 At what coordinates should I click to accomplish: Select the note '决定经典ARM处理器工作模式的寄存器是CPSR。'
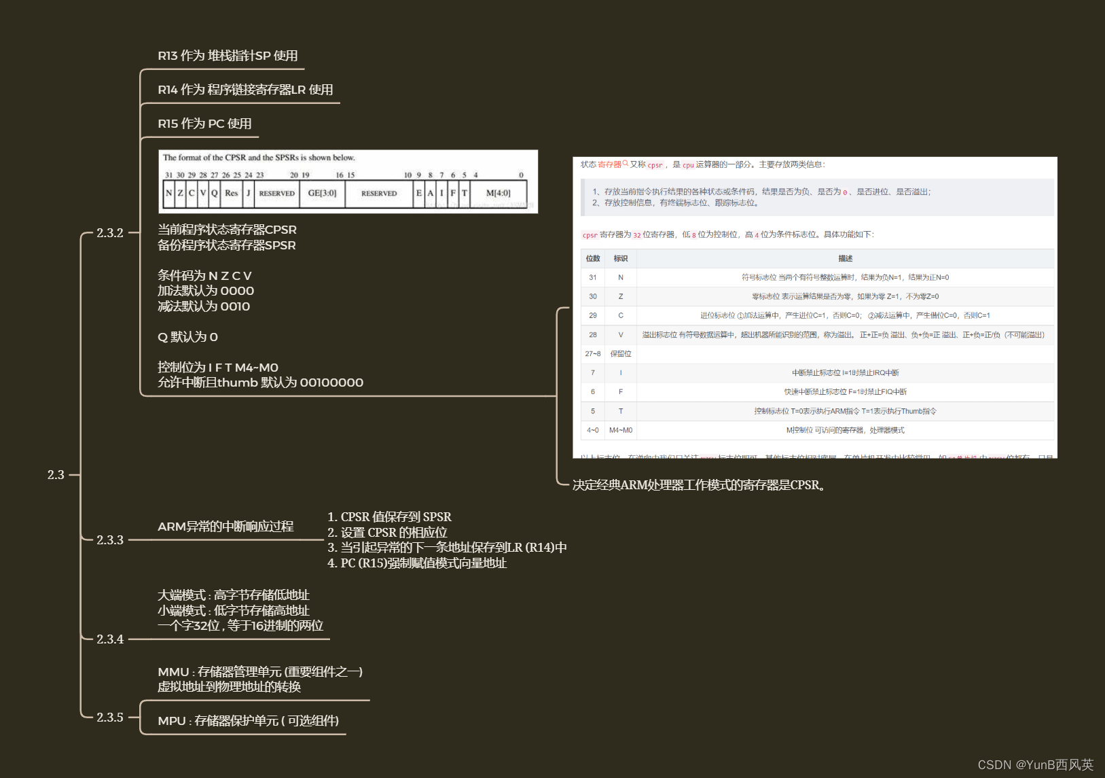699,485
